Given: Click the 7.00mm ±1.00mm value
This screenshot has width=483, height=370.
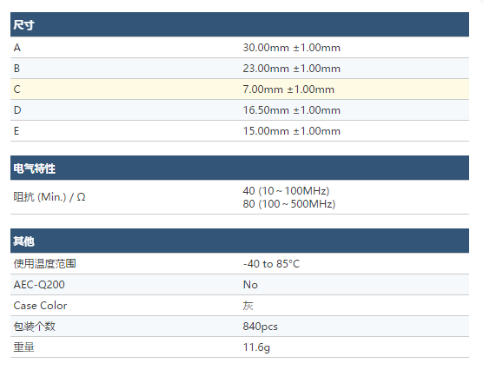Looking at the screenshot, I should pyautogui.click(x=288, y=89).
